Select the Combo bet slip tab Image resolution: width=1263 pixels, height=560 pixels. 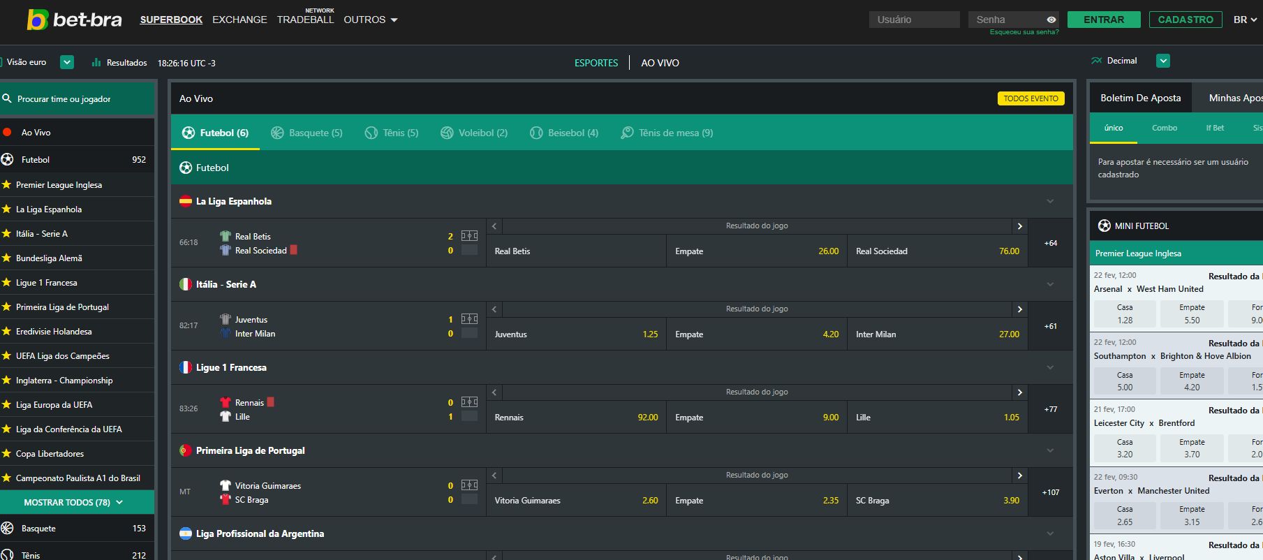point(1165,128)
